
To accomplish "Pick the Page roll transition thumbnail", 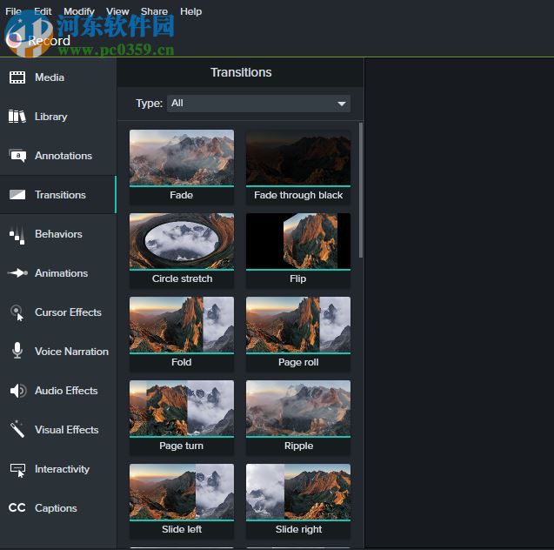I will point(297,325).
